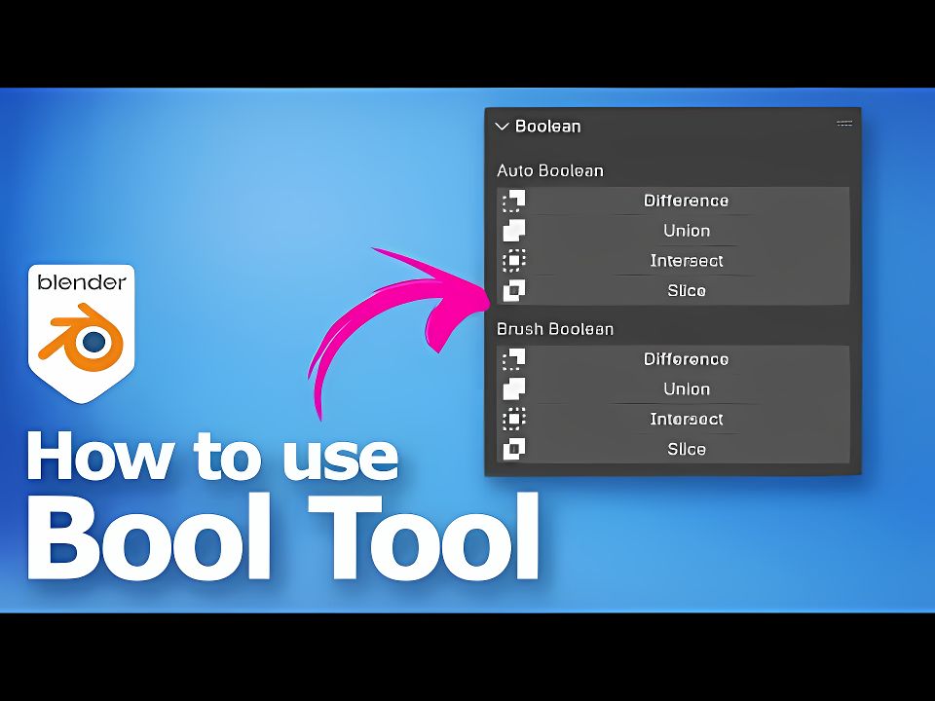
Task: Apply Brush Boolean Difference operation
Action: [686, 359]
